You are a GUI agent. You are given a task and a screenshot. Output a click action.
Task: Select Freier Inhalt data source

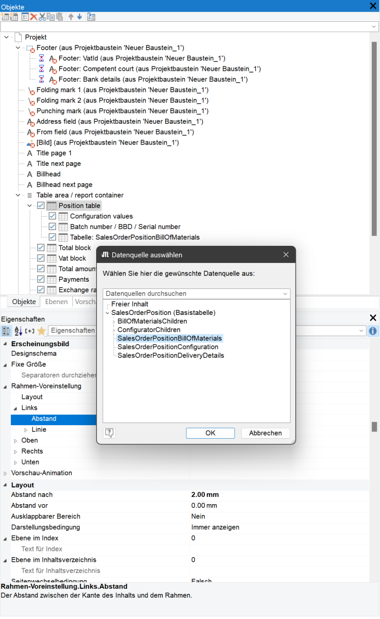[129, 305]
